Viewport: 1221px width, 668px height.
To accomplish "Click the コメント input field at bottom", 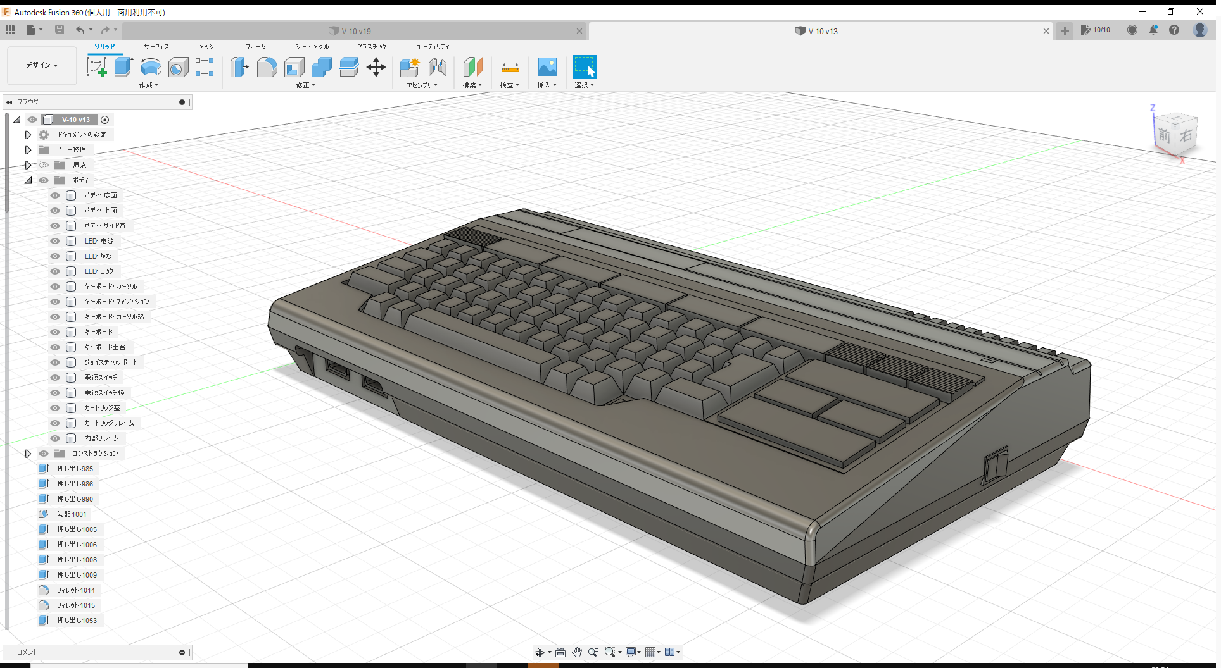I will 95,652.
